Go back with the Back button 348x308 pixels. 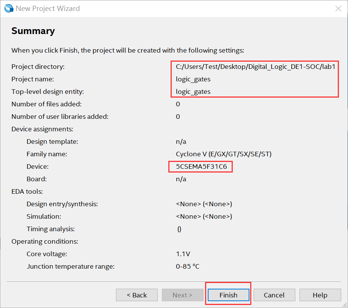(x=137, y=295)
